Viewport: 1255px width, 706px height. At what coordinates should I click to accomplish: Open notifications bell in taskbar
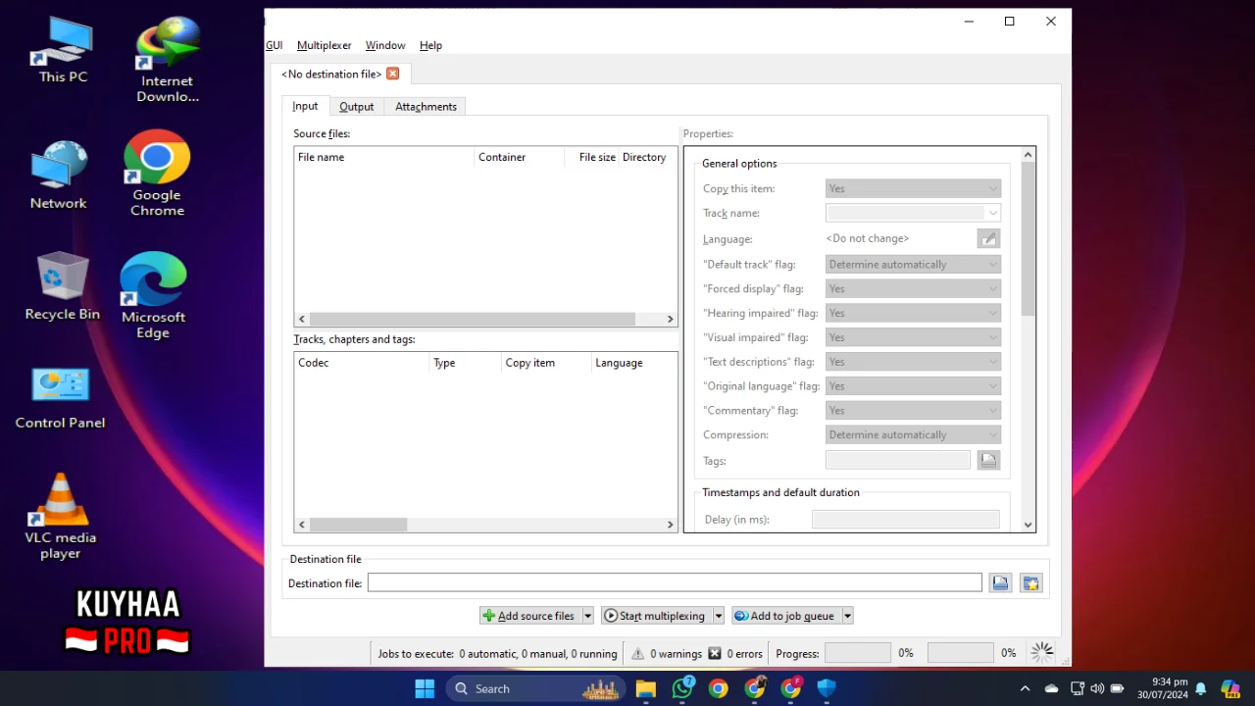pos(1200,688)
